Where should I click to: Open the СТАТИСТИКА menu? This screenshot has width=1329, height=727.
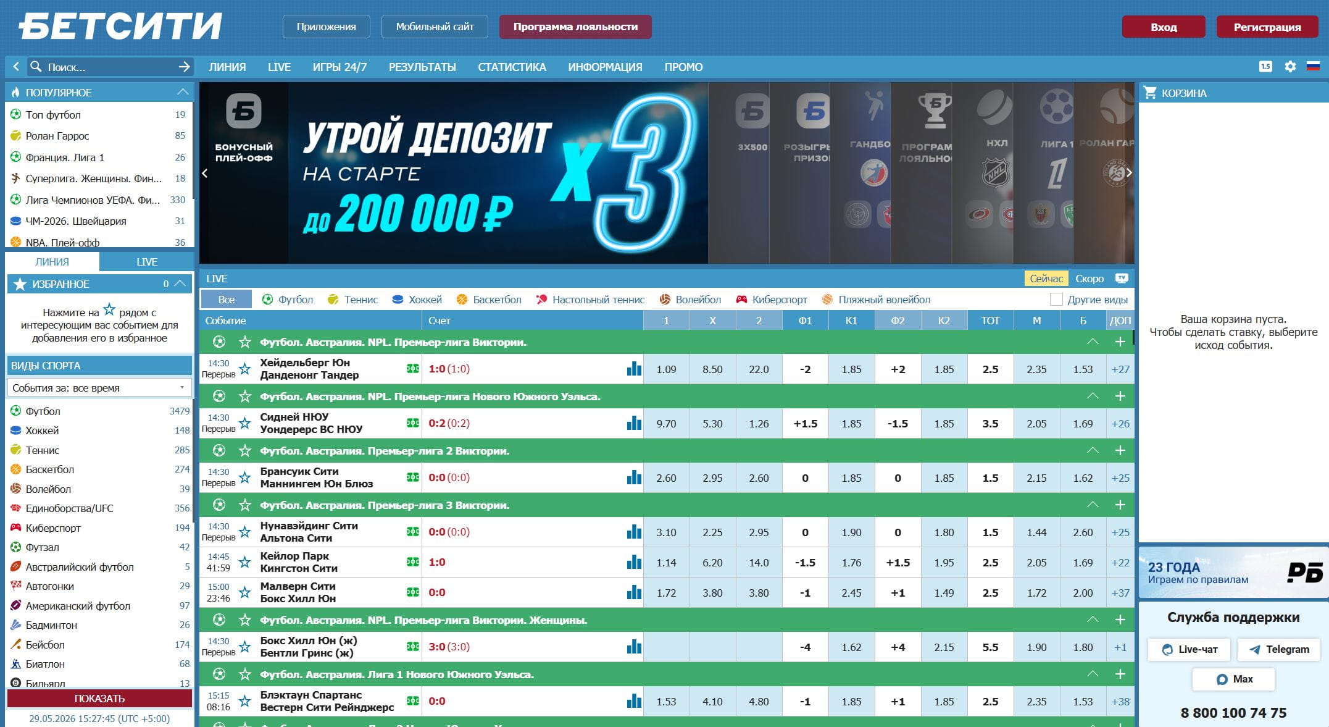click(512, 67)
